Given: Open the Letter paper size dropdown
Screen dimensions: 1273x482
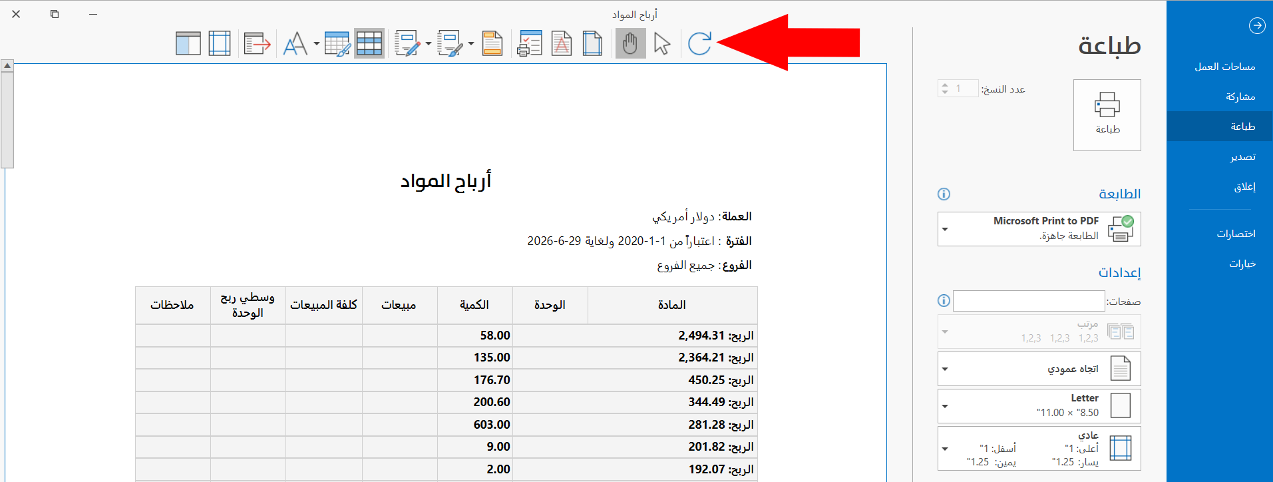Looking at the screenshot, I should point(1039,406).
